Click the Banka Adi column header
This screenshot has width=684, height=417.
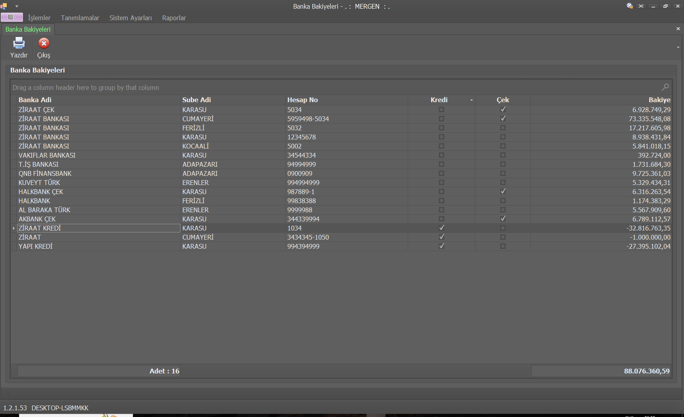[x=35, y=100]
